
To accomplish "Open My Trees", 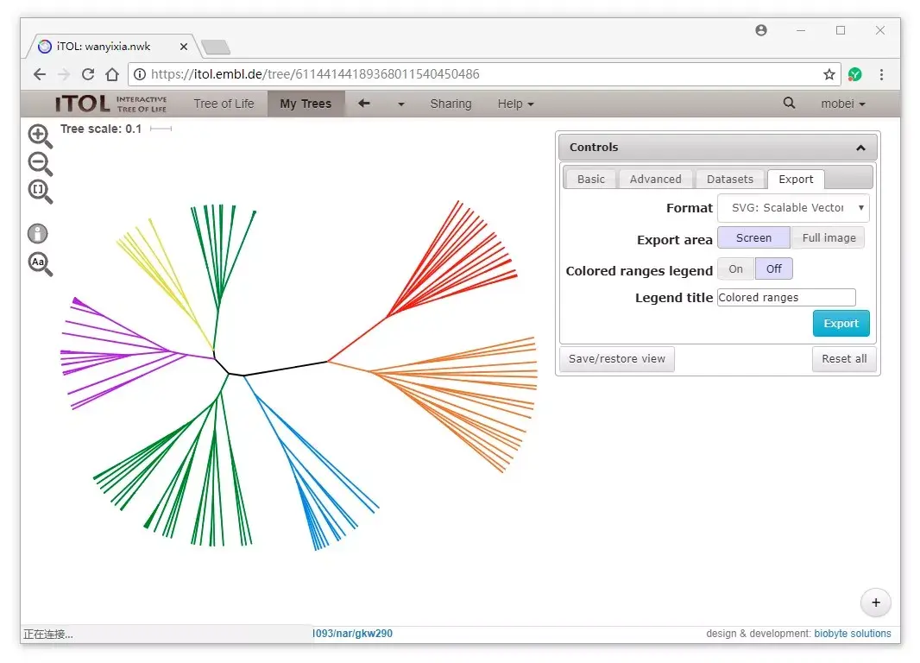I will point(306,104).
